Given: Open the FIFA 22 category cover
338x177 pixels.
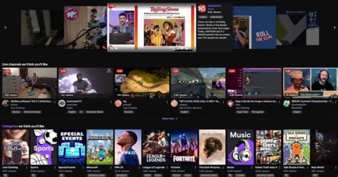Looking at the screenshot, I should (x=128, y=147).
